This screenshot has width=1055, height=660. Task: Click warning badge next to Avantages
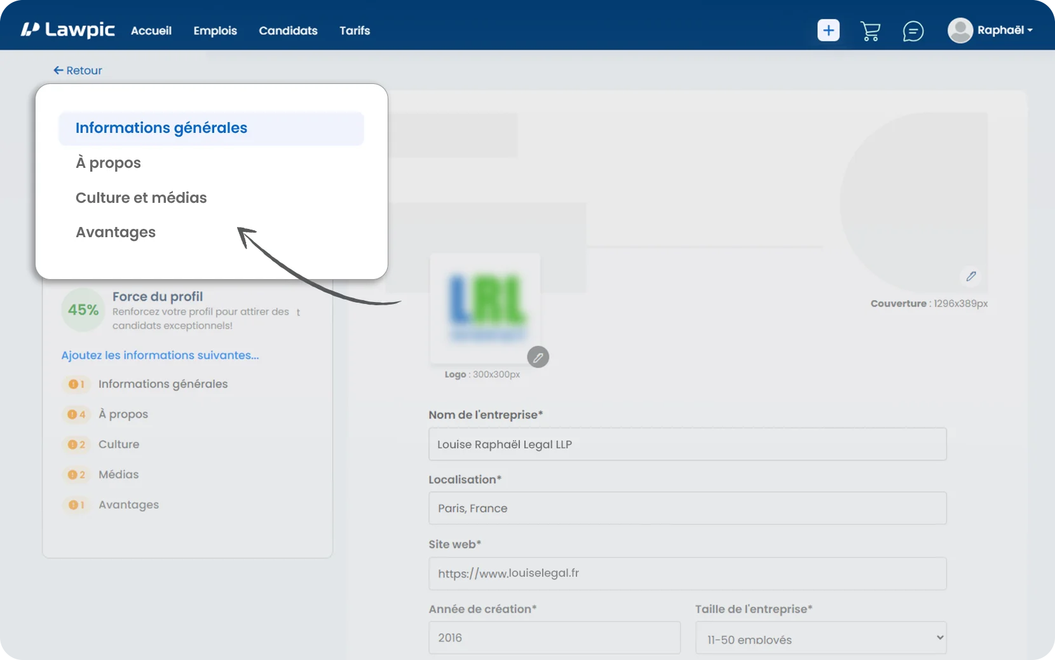coord(76,505)
